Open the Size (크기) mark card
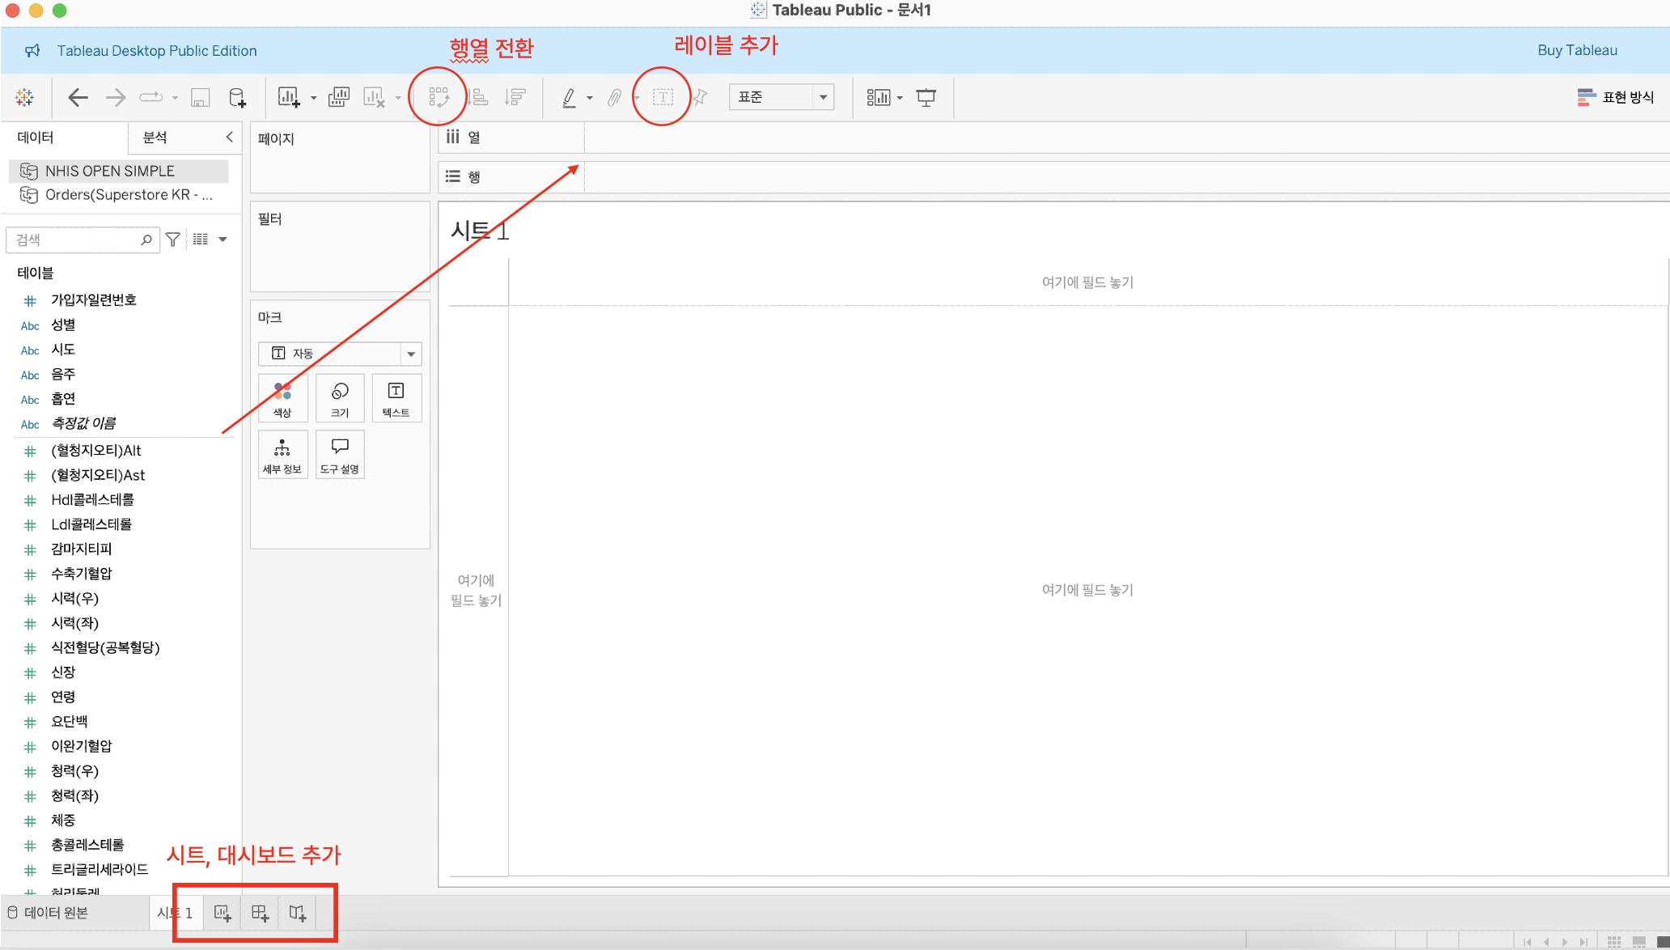The height and width of the screenshot is (950, 1670). (x=340, y=398)
